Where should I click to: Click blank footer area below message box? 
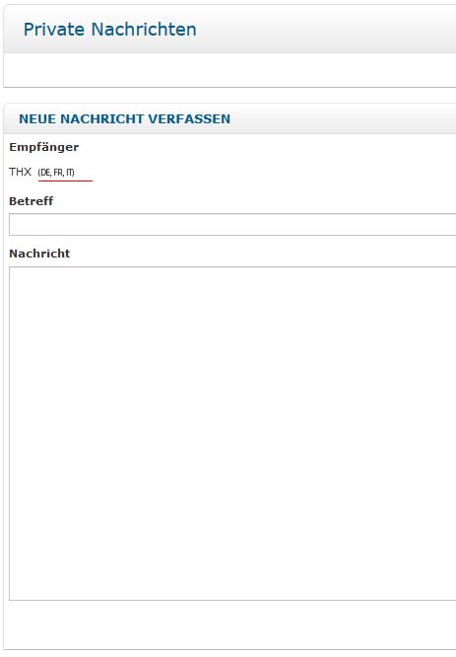click(x=229, y=624)
